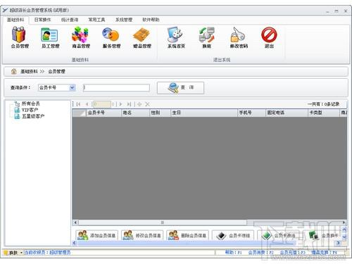This screenshot has height=264, width=352.
Task: Switch to 系统管理 ribbon tab
Action: (124, 20)
